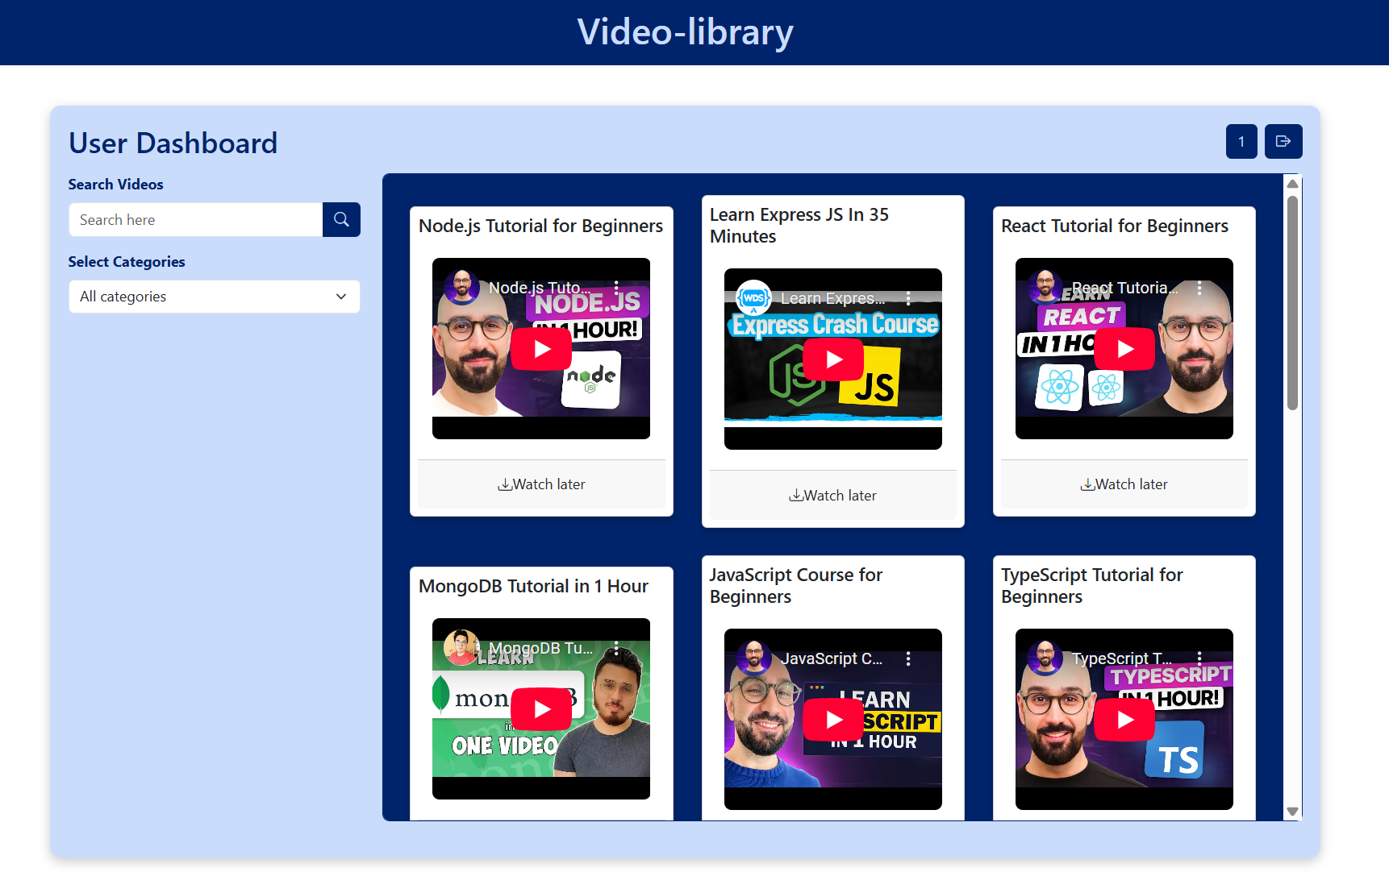Viewport: 1389px width, 893px height.
Task: Open three-dot menu on MongoDB video embed
Action: [x=616, y=648]
